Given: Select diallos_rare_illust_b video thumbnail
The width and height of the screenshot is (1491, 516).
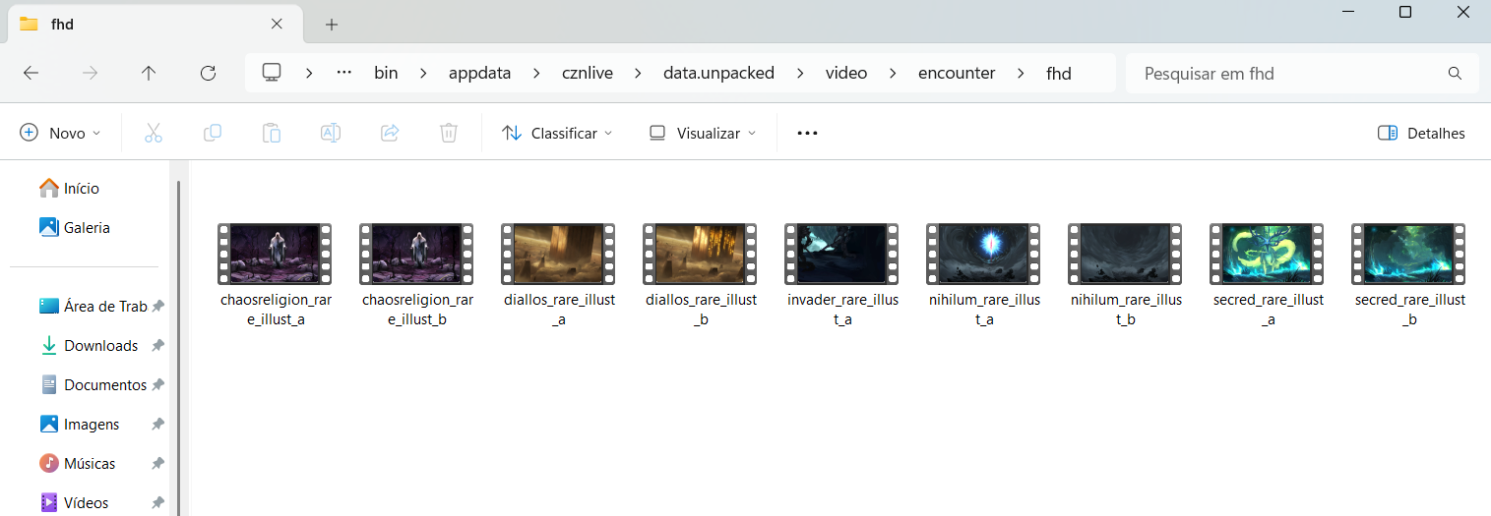Looking at the screenshot, I should [x=700, y=254].
